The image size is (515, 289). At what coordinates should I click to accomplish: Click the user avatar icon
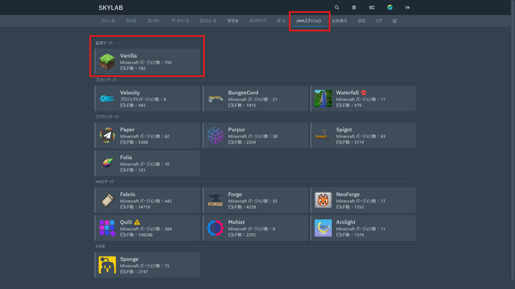pyautogui.click(x=390, y=7)
